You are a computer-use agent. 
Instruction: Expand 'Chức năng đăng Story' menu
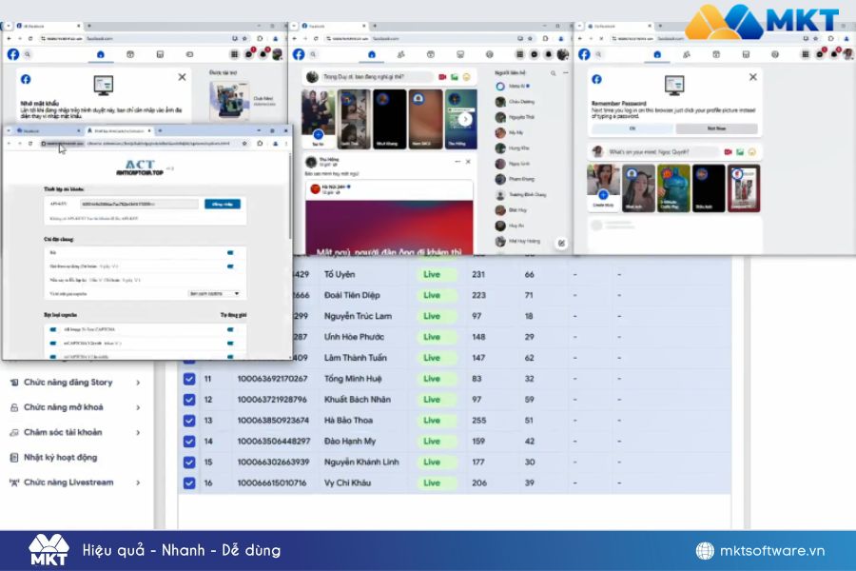[138, 383]
